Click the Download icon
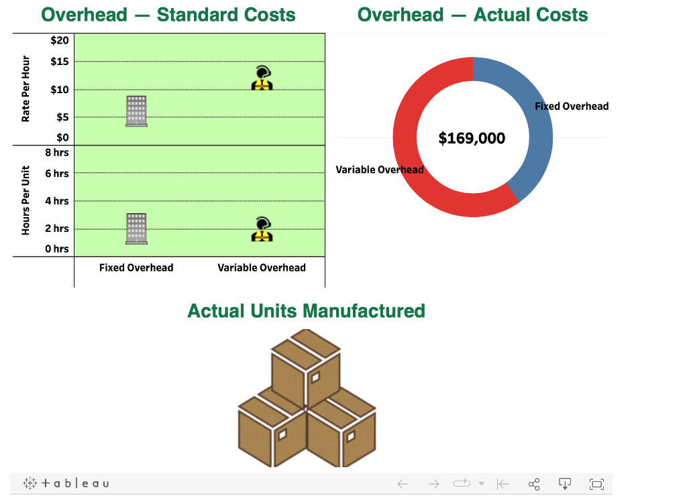This screenshot has width=687, height=500. (x=566, y=483)
